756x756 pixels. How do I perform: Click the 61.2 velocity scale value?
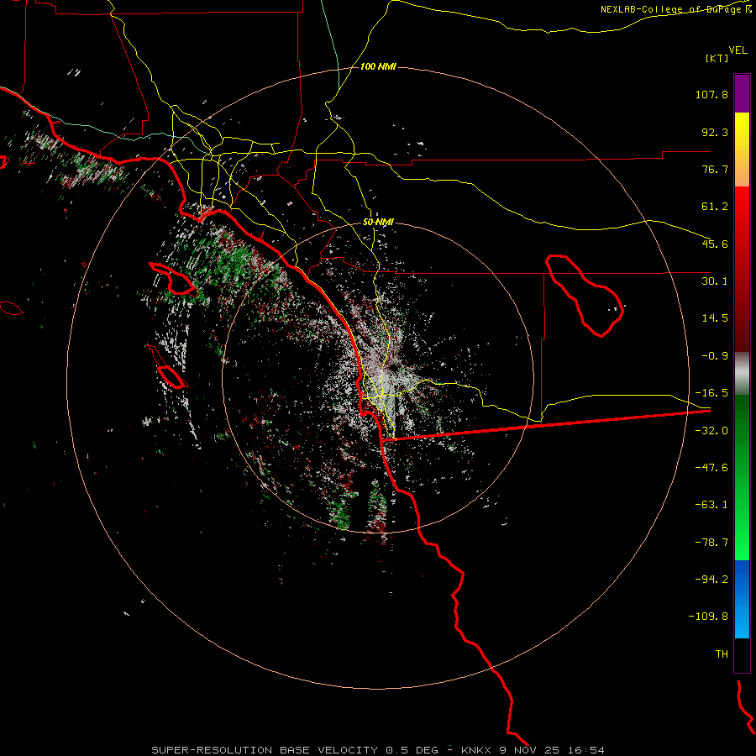[715, 207]
